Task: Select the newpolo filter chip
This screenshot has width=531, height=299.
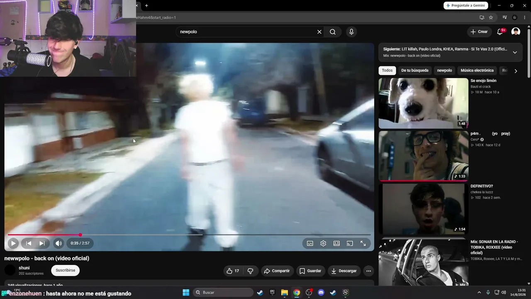Action: tap(444, 71)
